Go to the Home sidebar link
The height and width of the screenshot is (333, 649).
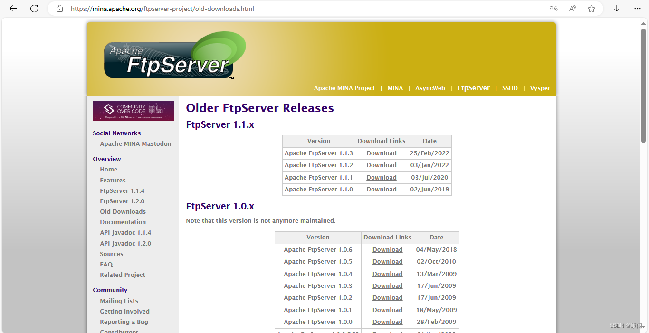[108, 169]
